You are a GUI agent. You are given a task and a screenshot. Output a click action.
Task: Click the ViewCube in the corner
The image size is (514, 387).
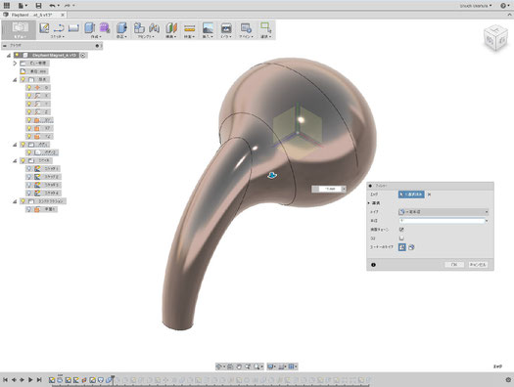coord(495,38)
